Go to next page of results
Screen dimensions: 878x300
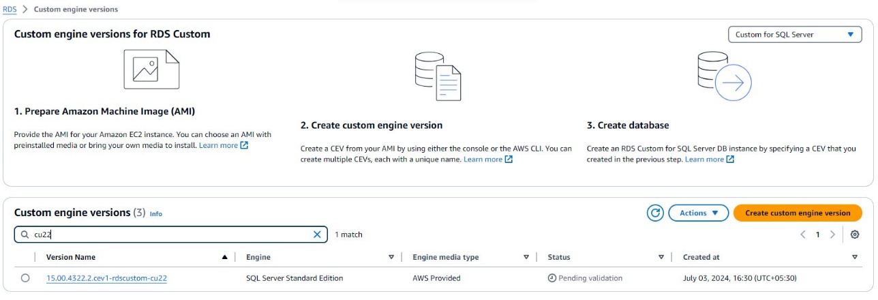(x=832, y=235)
